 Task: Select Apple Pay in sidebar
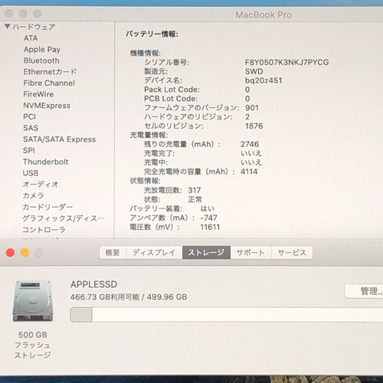42,50
